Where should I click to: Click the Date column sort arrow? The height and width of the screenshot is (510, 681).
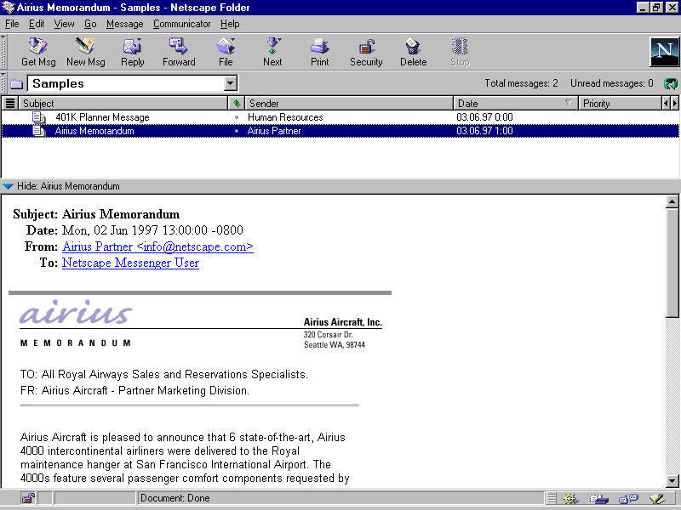568,103
